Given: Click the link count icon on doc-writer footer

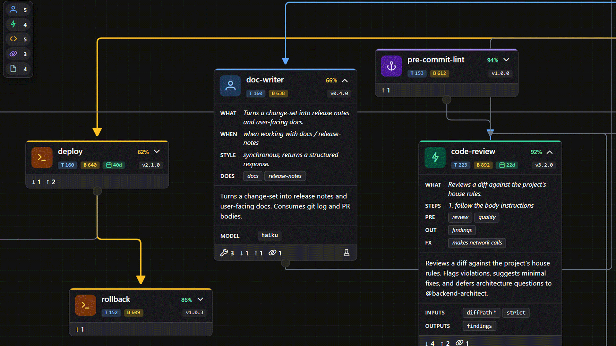Looking at the screenshot, I should pos(275,253).
